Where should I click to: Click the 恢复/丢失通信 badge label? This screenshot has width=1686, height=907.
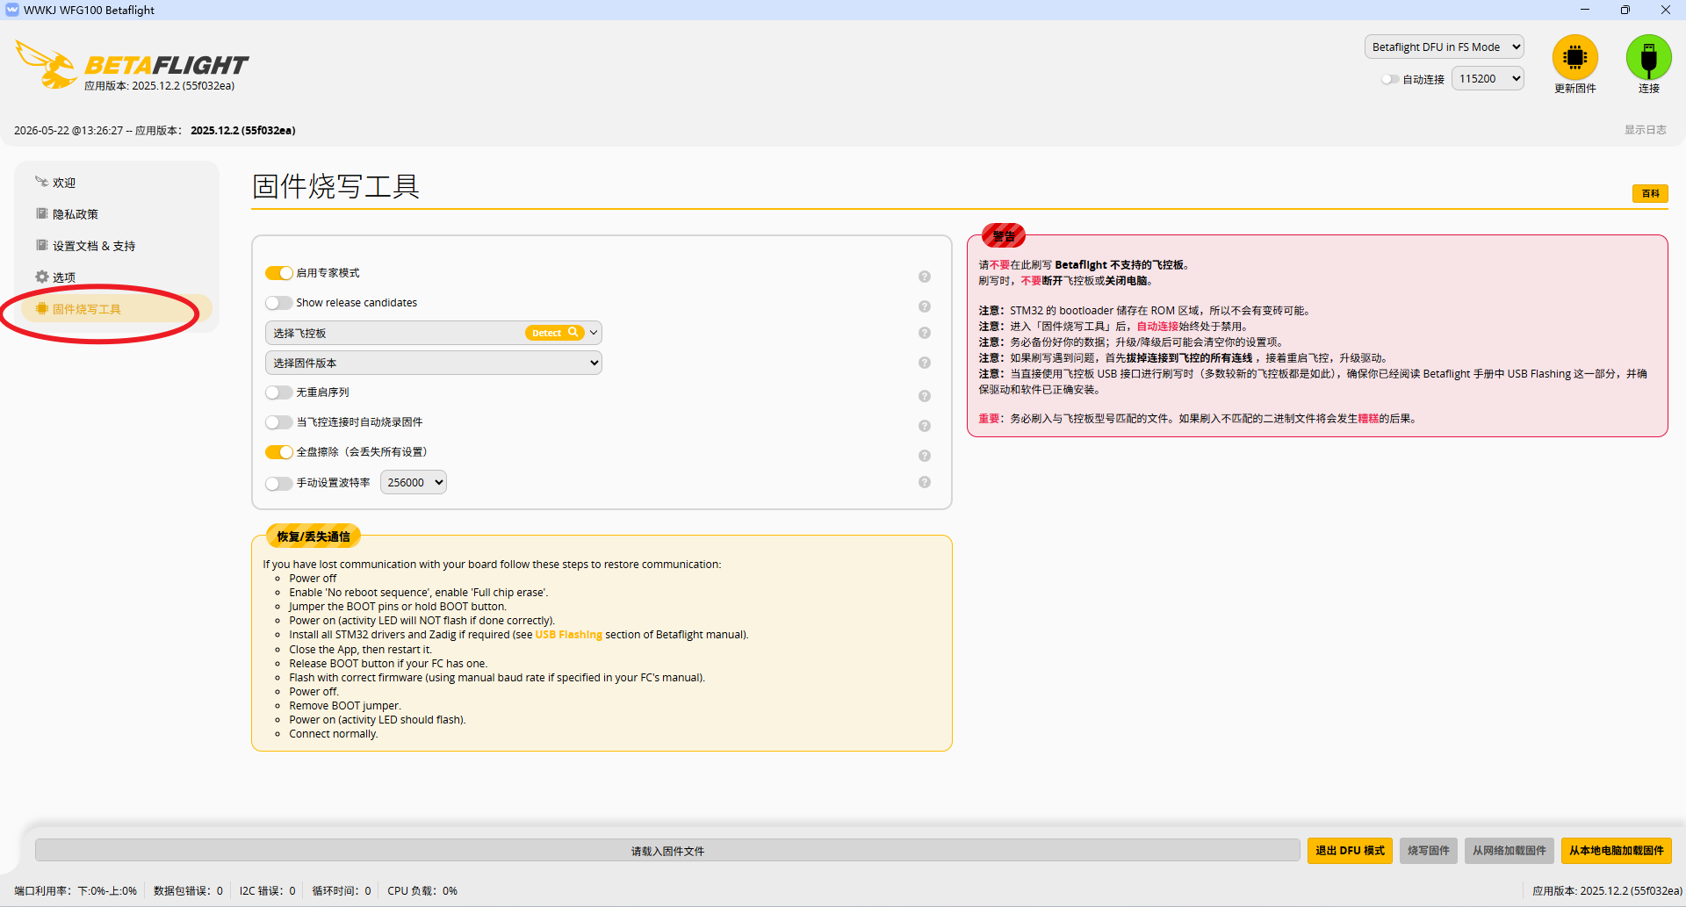313,536
